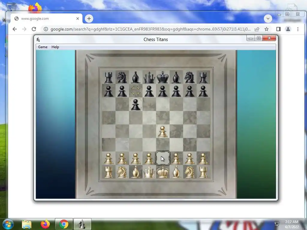Select the black bishop on f8
The width and height of the screenshot is (307, 230).
tap(176, 77)
